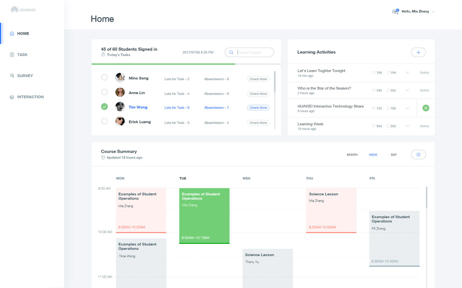
Task: Go to INTERACTION menu item
Action: point(30,97)
